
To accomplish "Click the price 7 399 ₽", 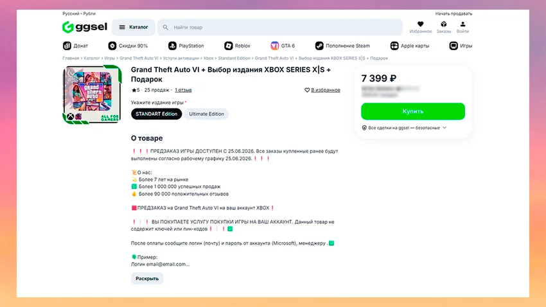I will click(378, 78).
